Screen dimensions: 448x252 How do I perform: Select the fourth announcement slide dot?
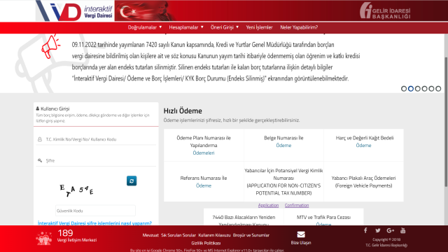(425, 89)
